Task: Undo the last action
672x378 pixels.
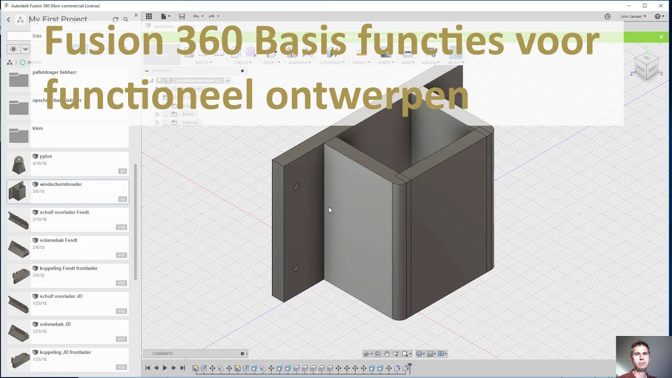Action: click(197, 16)
